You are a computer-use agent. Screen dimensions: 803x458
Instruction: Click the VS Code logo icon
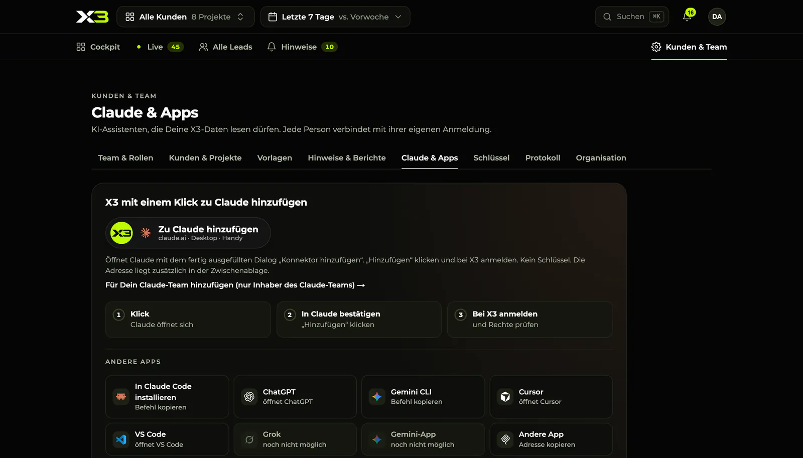[x=121, y=439]
